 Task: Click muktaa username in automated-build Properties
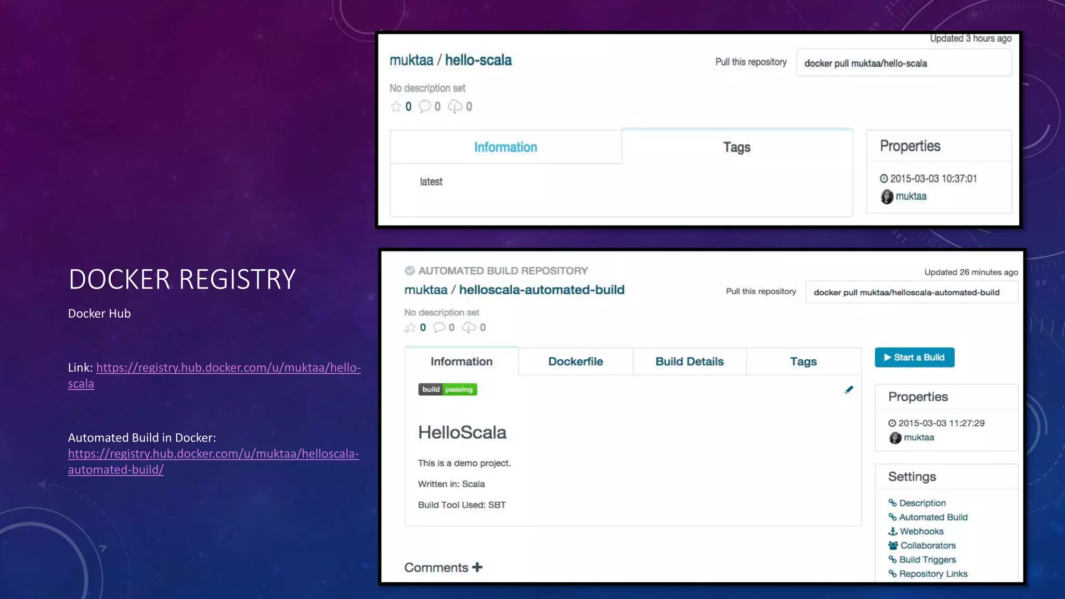(919, 437)
